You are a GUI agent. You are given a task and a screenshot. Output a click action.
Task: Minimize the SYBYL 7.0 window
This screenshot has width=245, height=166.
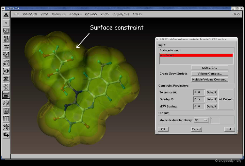click(233, 8)
